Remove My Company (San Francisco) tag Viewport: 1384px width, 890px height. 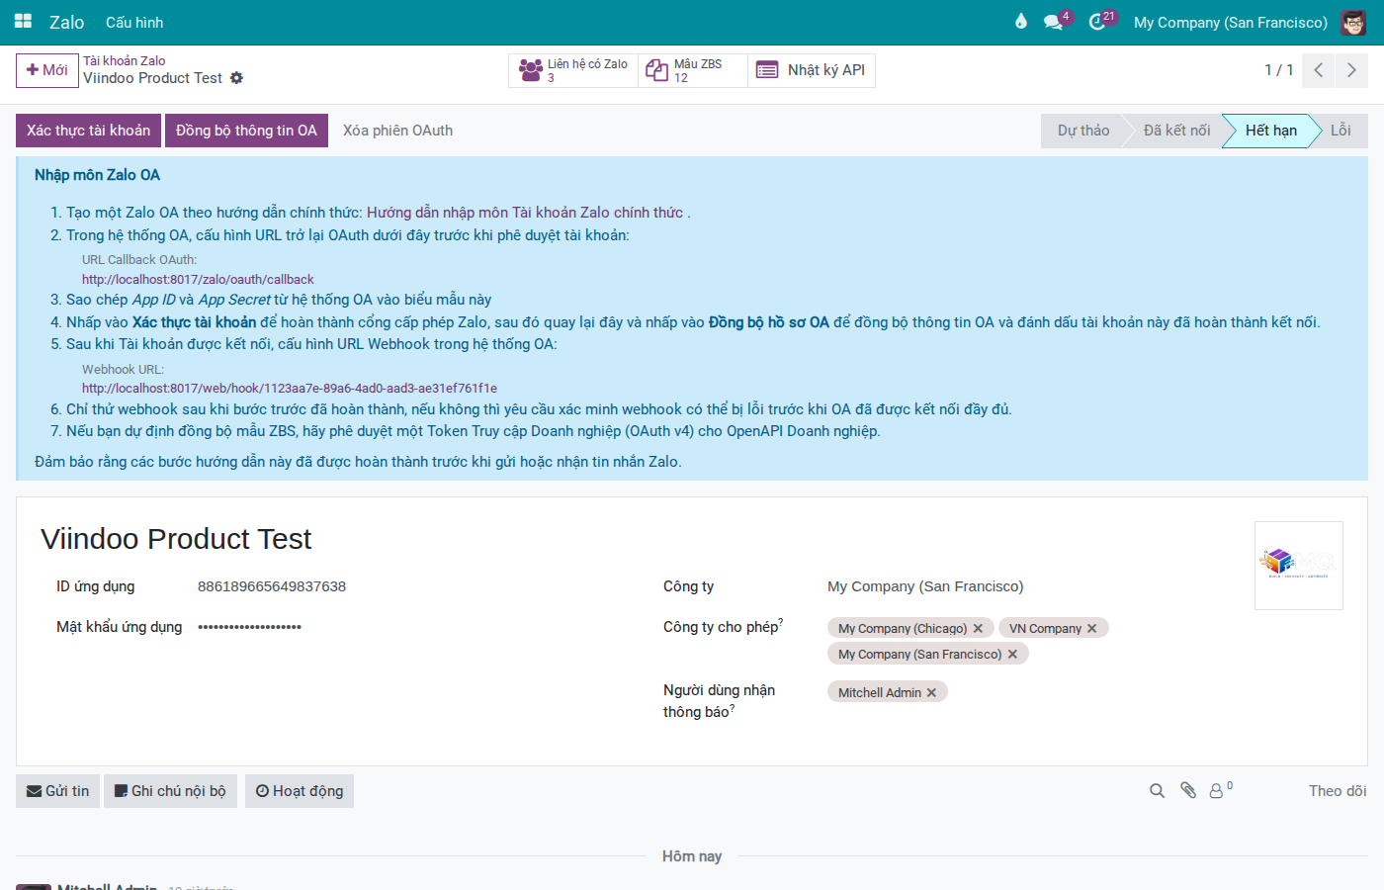click(x=1012, y=655)
